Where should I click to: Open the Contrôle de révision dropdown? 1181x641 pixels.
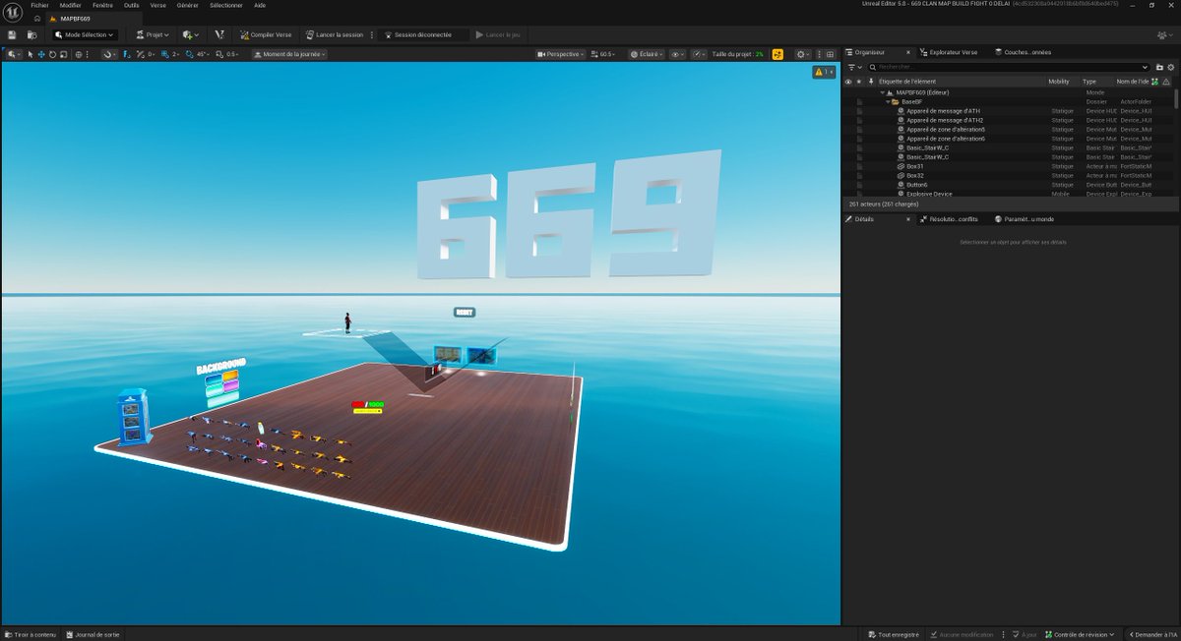[1083, 635]
